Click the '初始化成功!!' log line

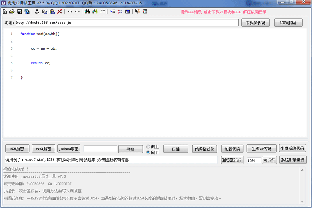(x=16, y=169)
